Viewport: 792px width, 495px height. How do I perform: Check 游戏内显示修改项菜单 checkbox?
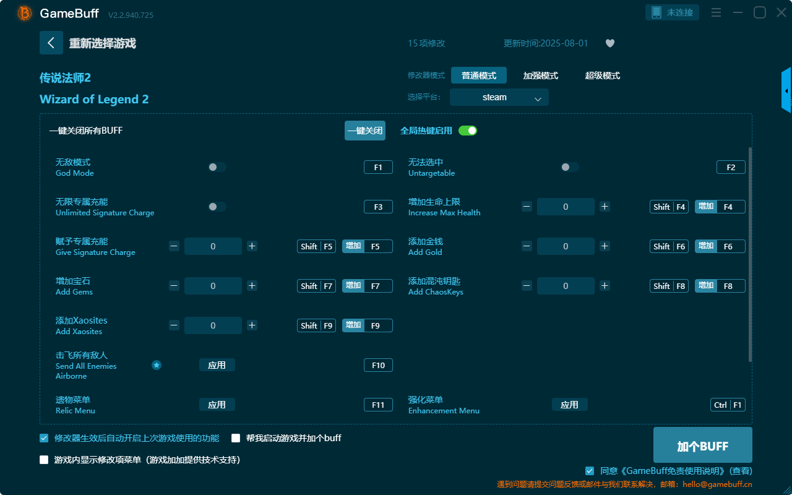pos(44,460)
